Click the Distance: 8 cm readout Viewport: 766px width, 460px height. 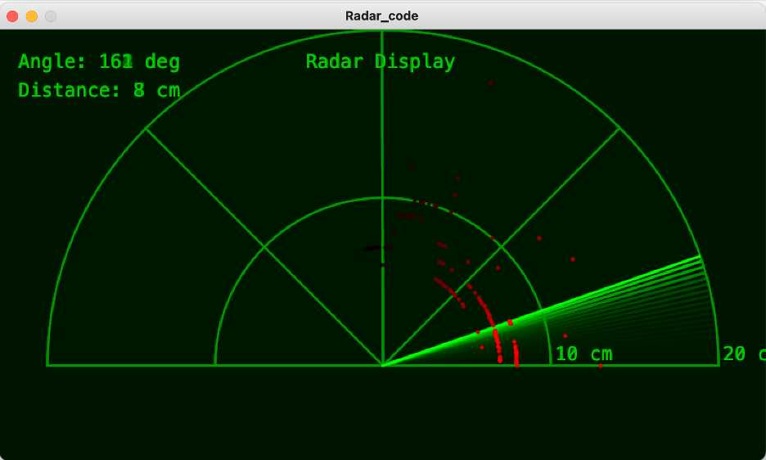(x=99, y=90)
